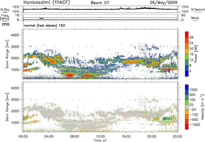
Task: Click the 'Time UT' axis label
Action: pos(100,140)
